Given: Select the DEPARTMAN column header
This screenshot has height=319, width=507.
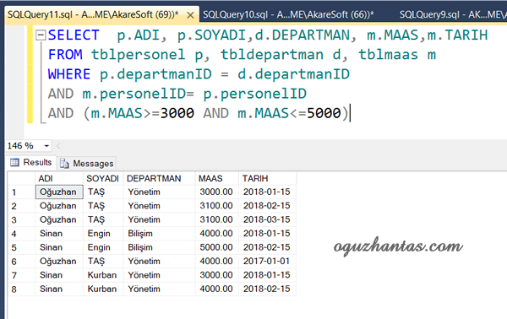Looking at the screenshot, I should tap(159, 179).
